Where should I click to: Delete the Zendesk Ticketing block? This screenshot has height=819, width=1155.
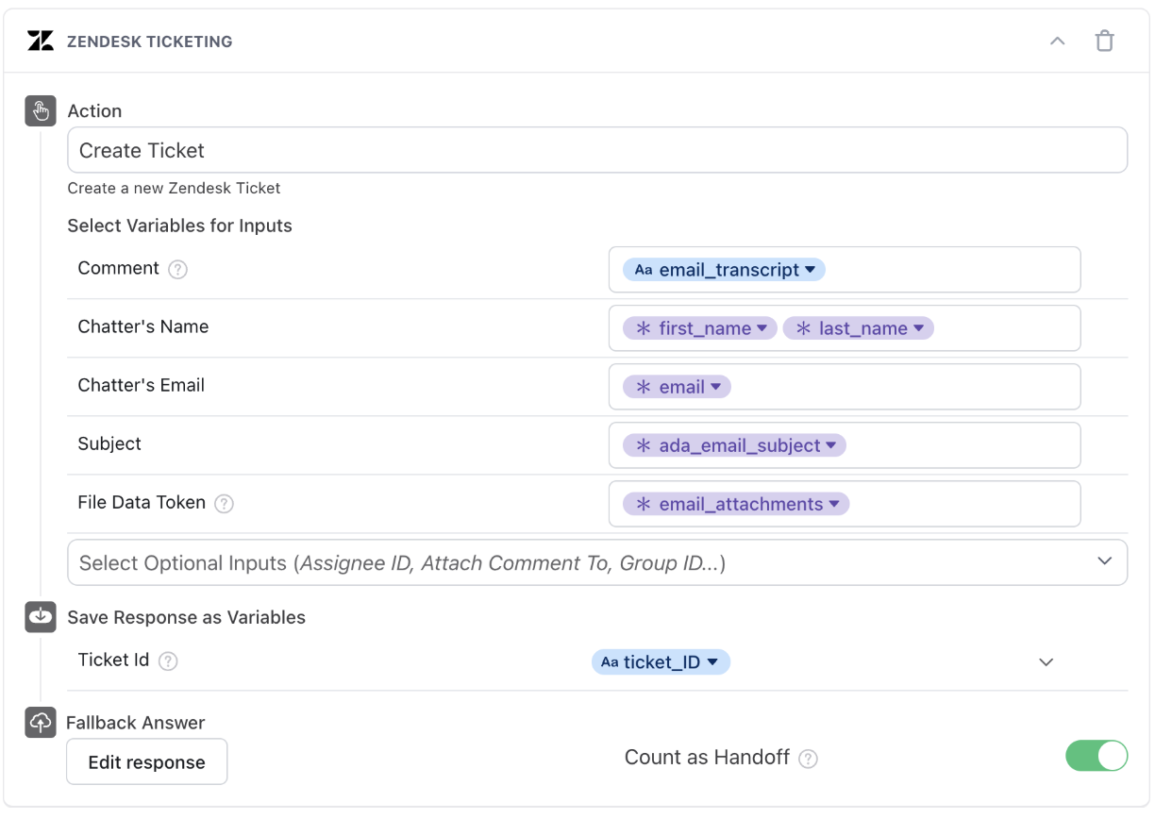1104,42
